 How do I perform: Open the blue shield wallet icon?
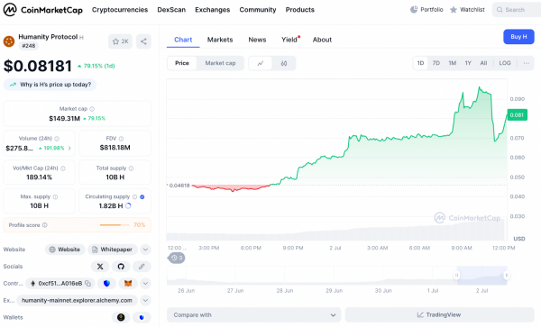pos(142,317)
